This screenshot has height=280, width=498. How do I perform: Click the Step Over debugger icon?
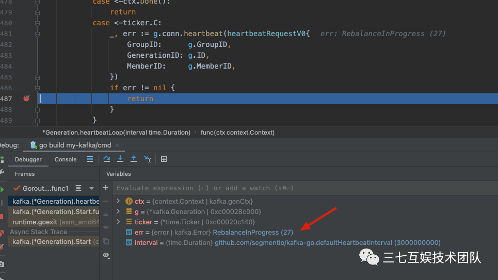click(107, 159)
